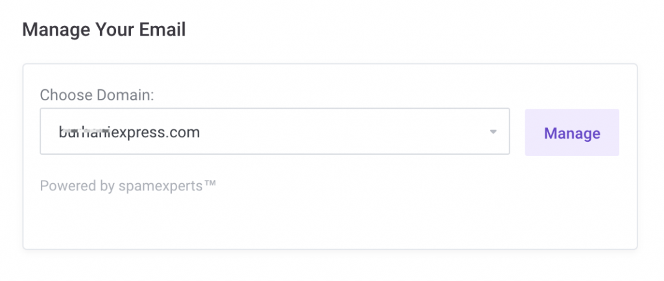The height and width of the screenshot is (281, 664).
Task: Click the obscured part of domain name
Action: click(x=83, y=133)
